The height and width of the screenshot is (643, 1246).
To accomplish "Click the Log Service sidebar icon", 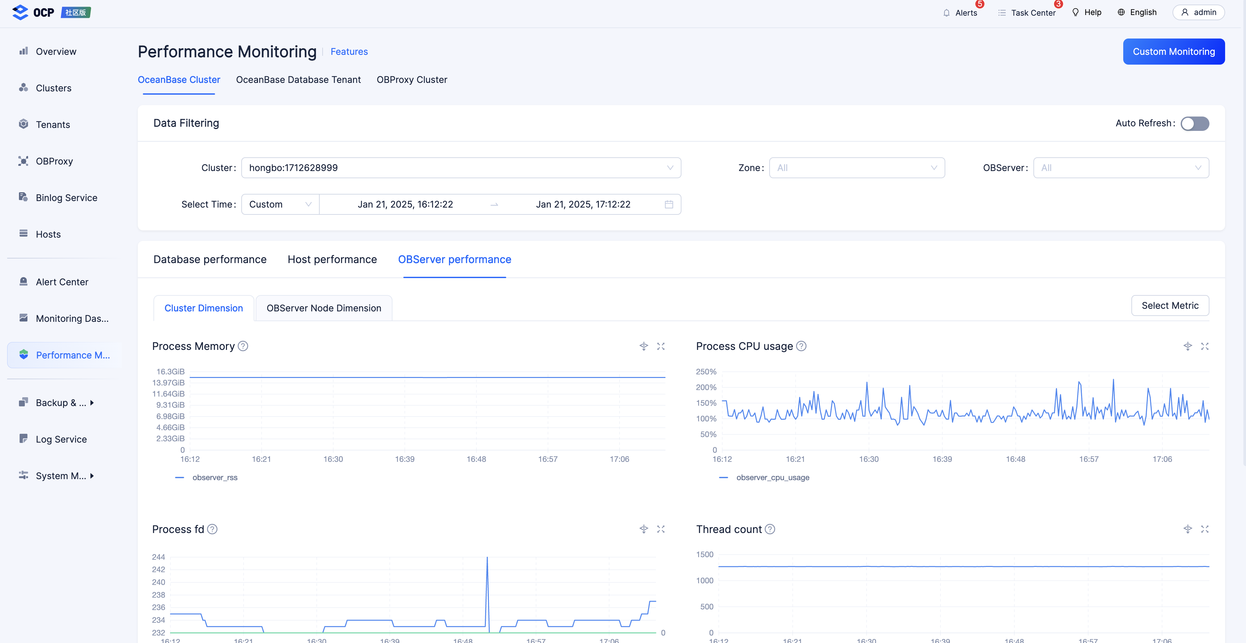I will point(23,439).
